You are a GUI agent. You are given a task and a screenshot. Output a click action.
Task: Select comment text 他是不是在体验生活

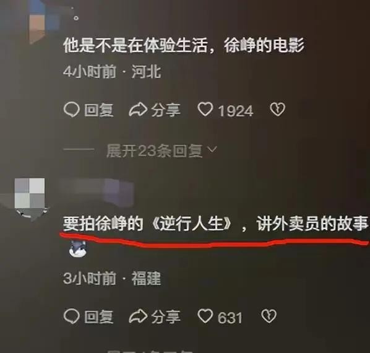point(136,45)
